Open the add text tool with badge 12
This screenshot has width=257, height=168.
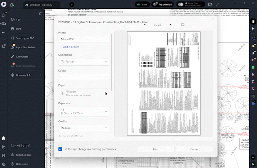point(253,60)
